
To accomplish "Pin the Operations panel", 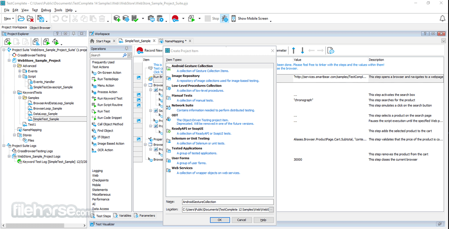I will pos(126,49).
